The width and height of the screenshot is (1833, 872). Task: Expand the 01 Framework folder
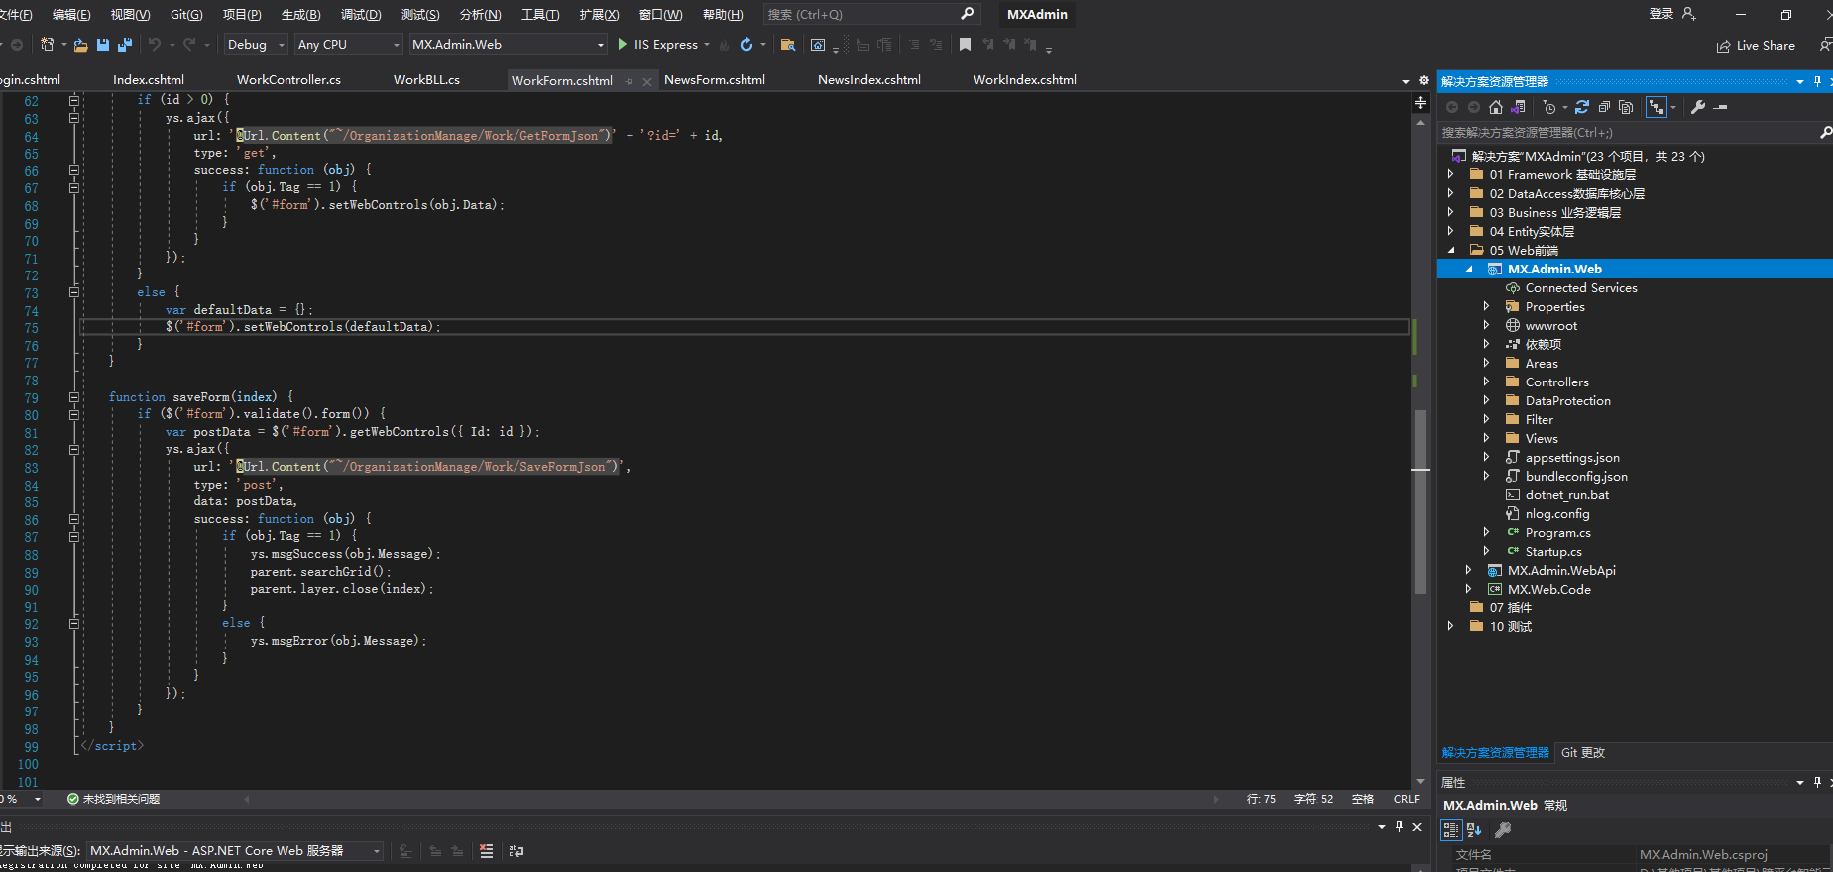point(1451,175)
